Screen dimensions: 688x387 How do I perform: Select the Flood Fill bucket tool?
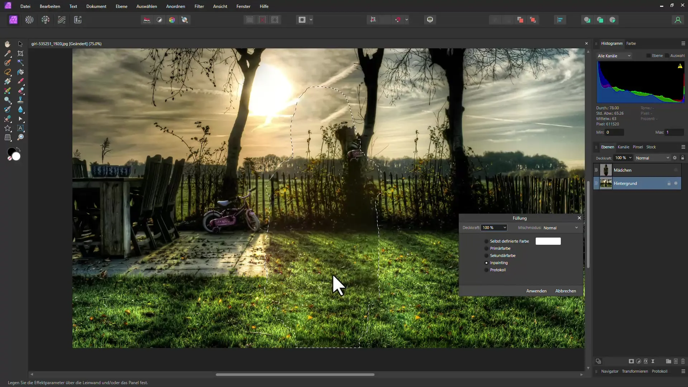coord(20,72)
